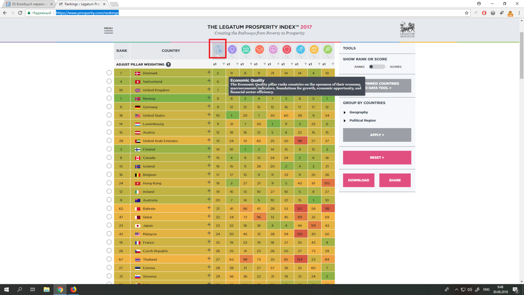Click the green leaf Natural Environment icon
Screen dimensions: 524x295
[327, 49]
